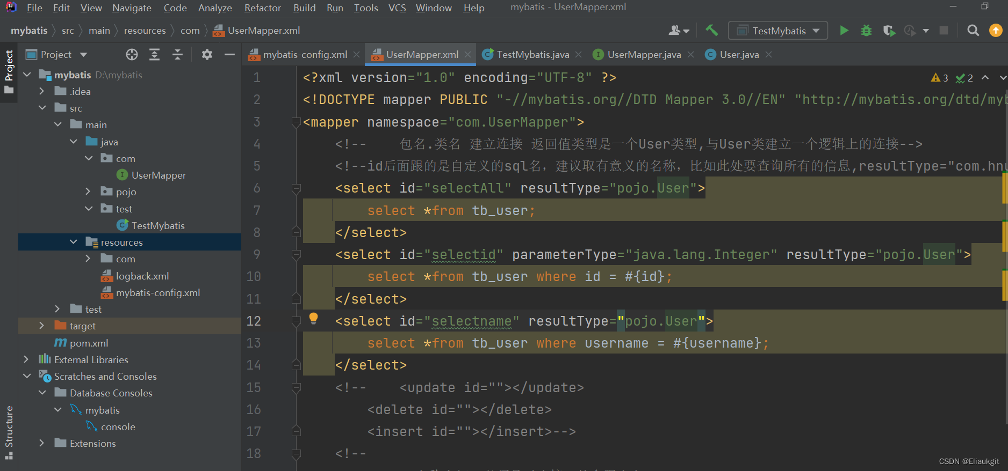Collapse the src folder

(x=42, y=108)
